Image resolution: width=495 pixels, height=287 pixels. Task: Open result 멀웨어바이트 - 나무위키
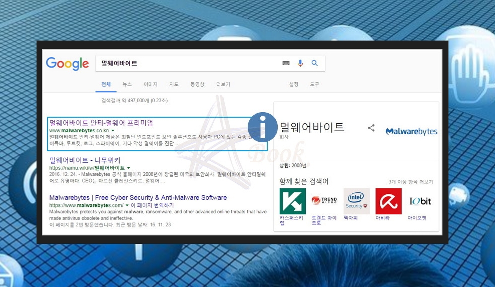pyautogui.click(x=85, y=160)
